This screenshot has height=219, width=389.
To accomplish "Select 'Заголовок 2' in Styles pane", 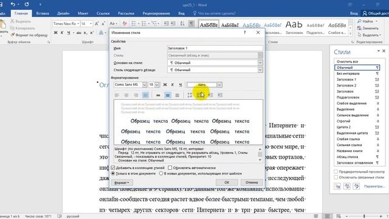I will 357,85.
